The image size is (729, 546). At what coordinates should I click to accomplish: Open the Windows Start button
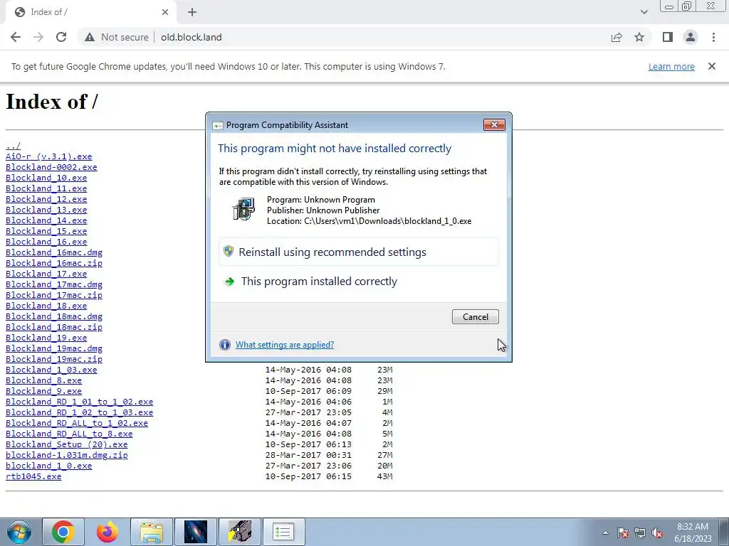(19, 532)
